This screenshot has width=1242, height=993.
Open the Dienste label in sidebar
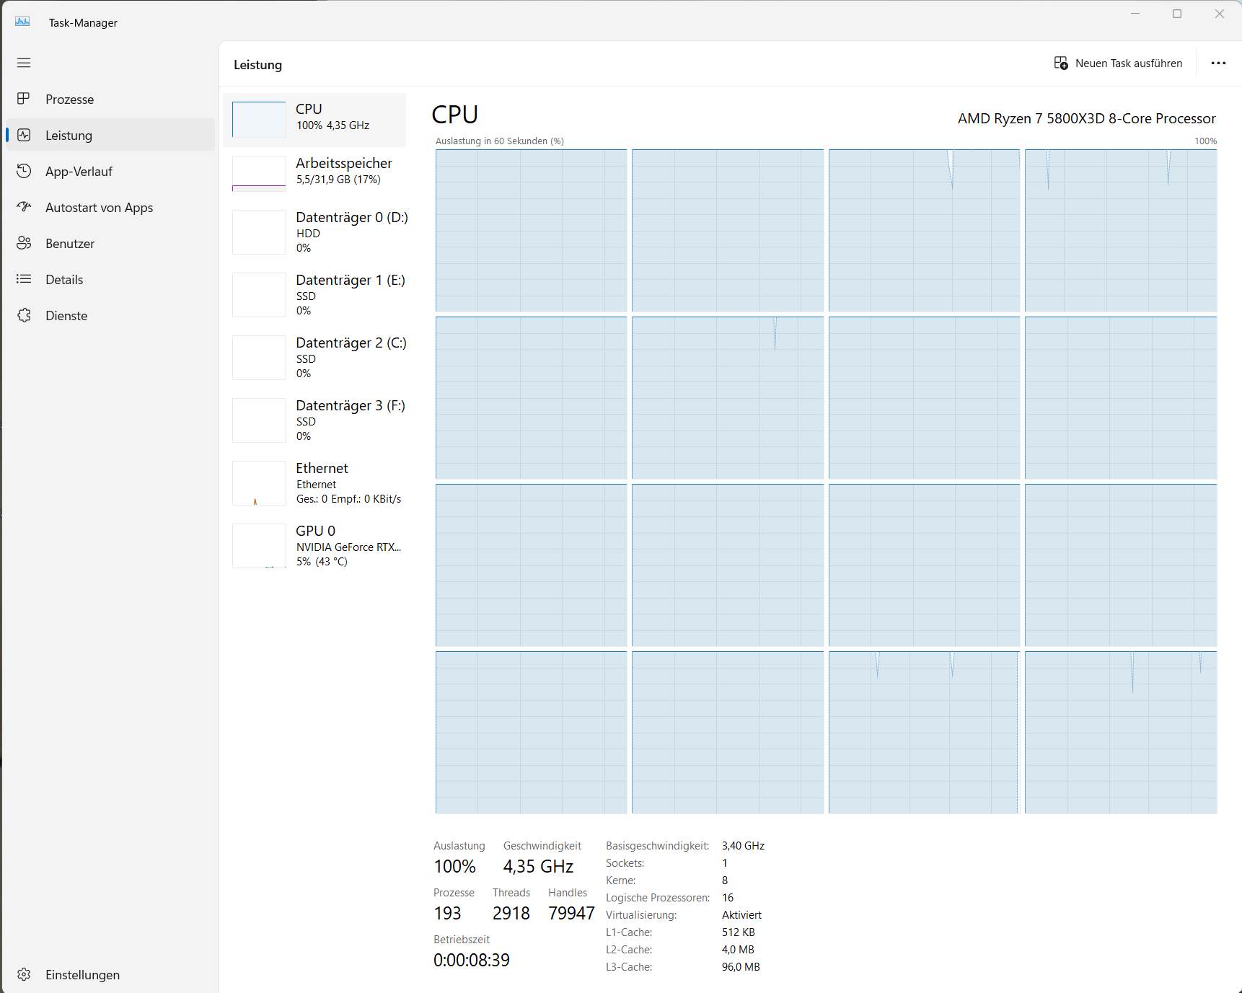click(x=66, y=316)
